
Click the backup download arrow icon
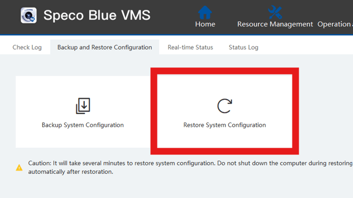[83, 106]
